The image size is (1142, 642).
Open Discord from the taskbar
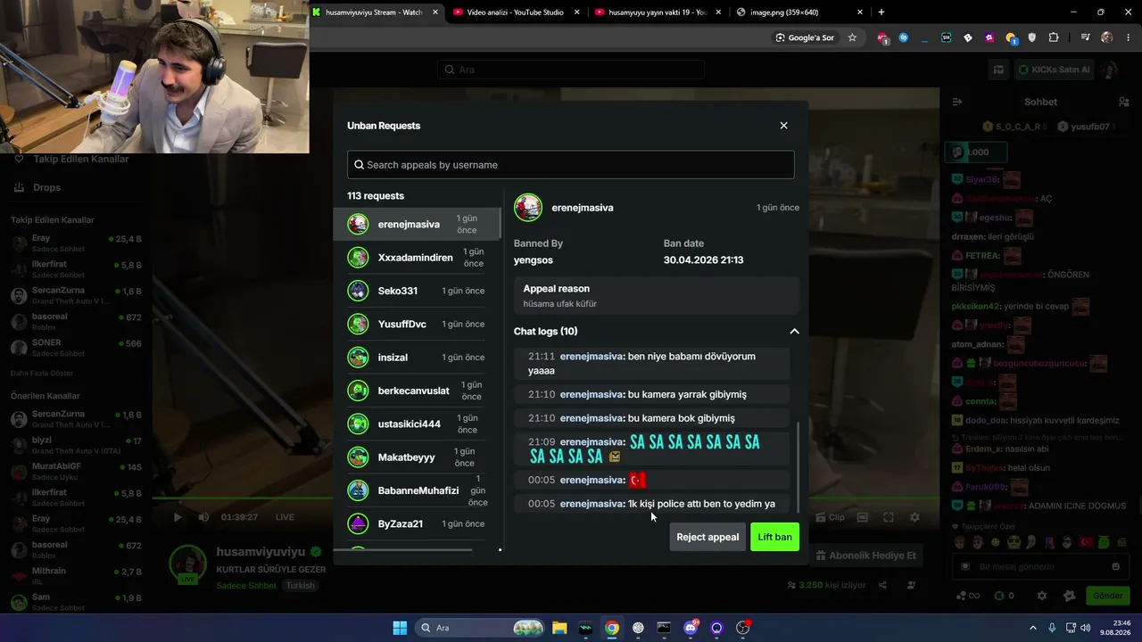click(691, 628)
